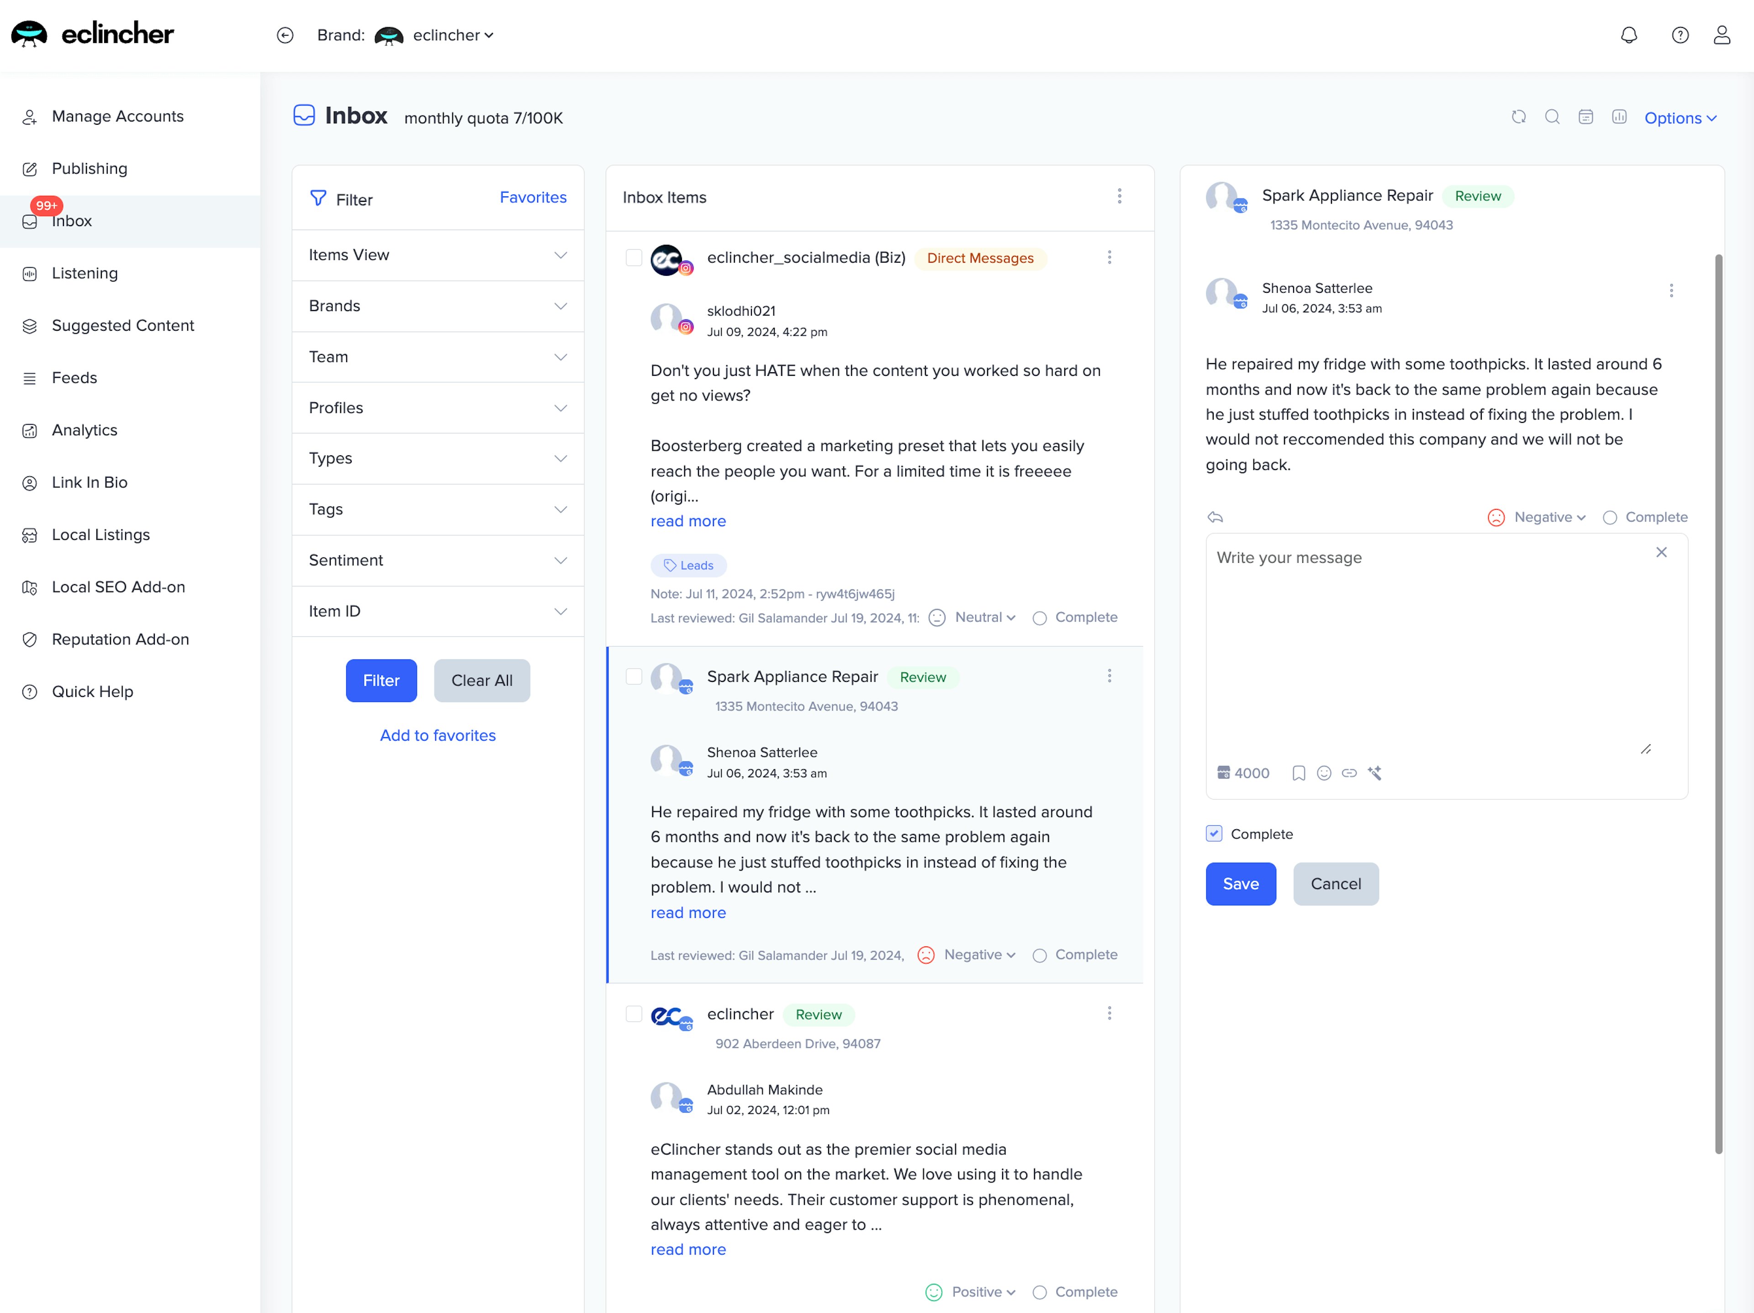
Task: Open eclincher_socialmedia item kebab menu
Action: click(x=1109, y=257)
